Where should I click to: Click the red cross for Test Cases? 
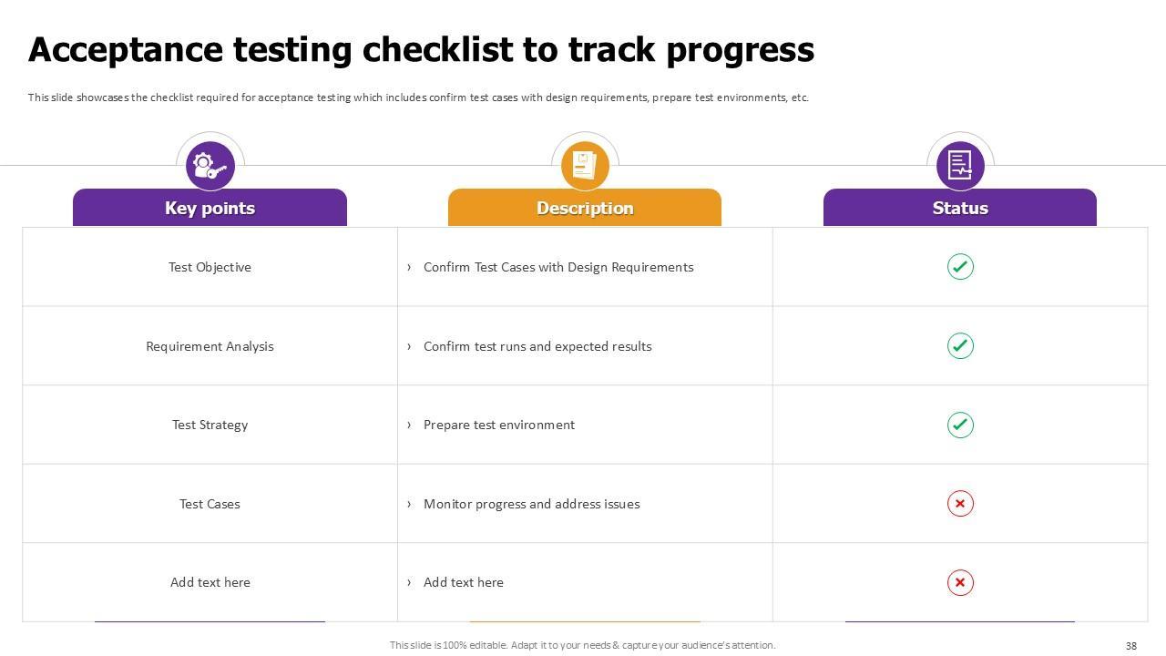(x=960, y=504)
